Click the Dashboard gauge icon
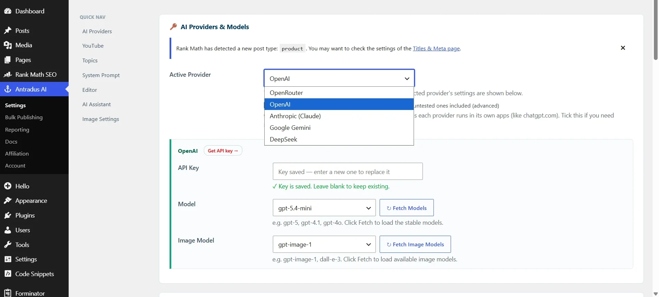Image resolution: width=659 pixels, height=297 pixels. [x=8, y=11]
